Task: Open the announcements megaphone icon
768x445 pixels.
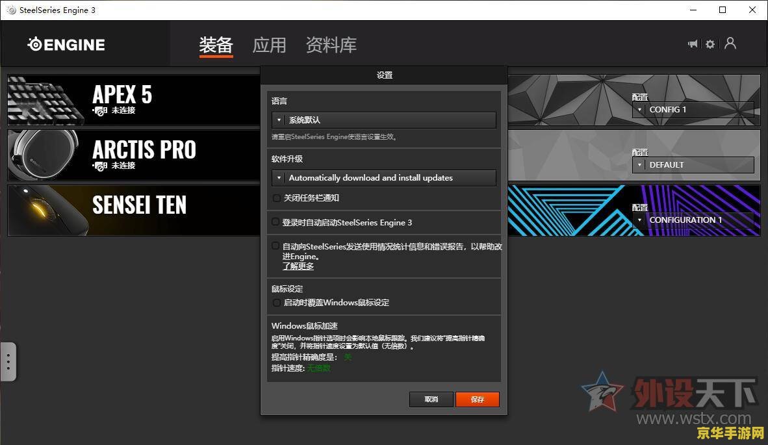Action: point(693,44)
